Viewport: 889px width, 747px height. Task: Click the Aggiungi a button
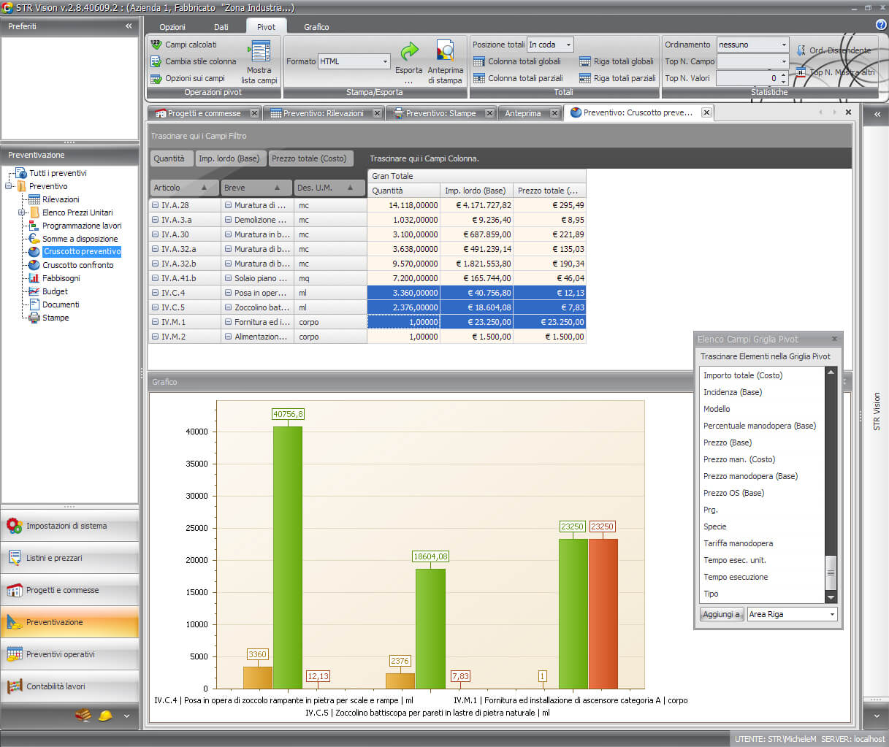pyautogui.click(x=722, y=614)
